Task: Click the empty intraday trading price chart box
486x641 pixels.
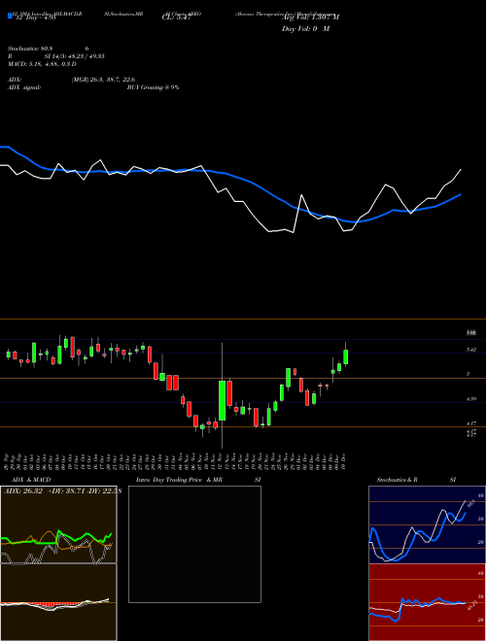Action: [x=194, y=544]
